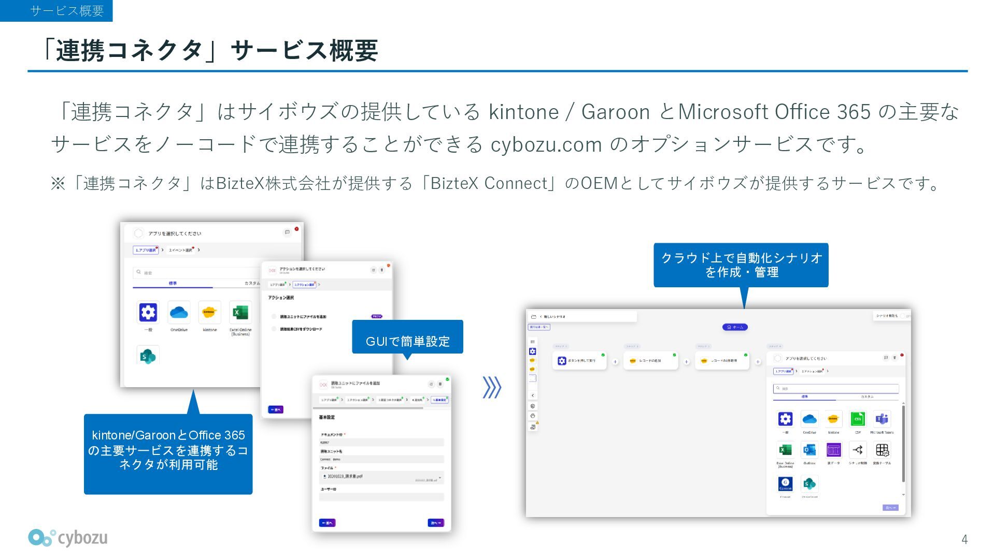Click search field in scenario app panel
The width and height of the screenshot is (995, 559).
(836, 388)
